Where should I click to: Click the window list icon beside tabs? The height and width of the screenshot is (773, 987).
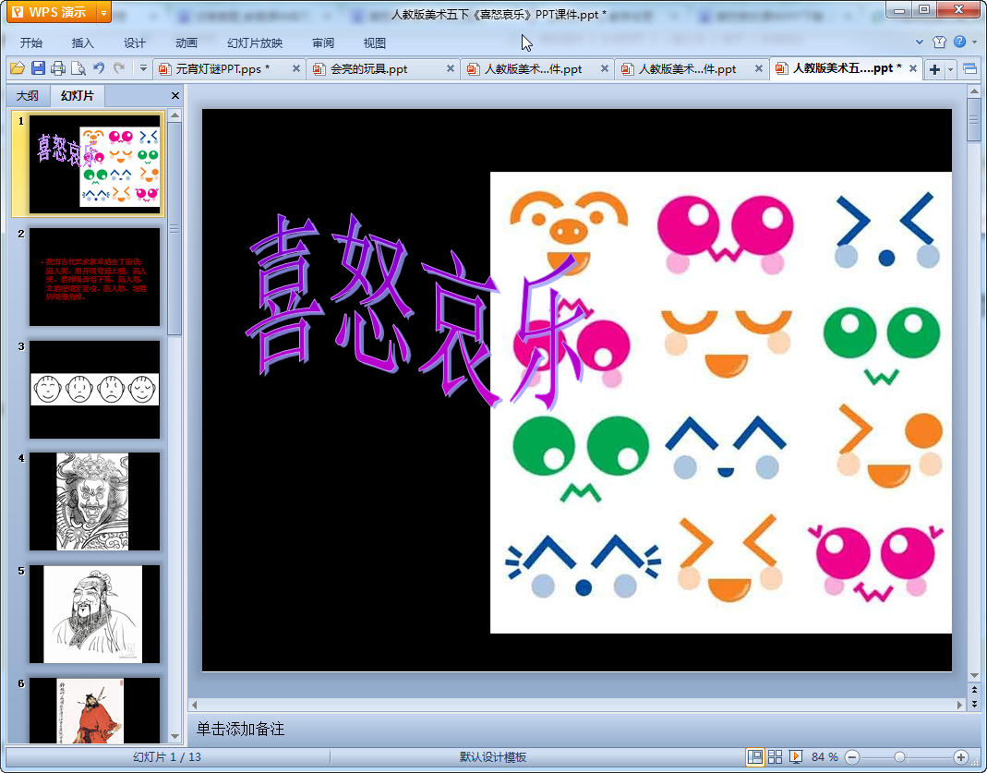[x=970, y=68]
